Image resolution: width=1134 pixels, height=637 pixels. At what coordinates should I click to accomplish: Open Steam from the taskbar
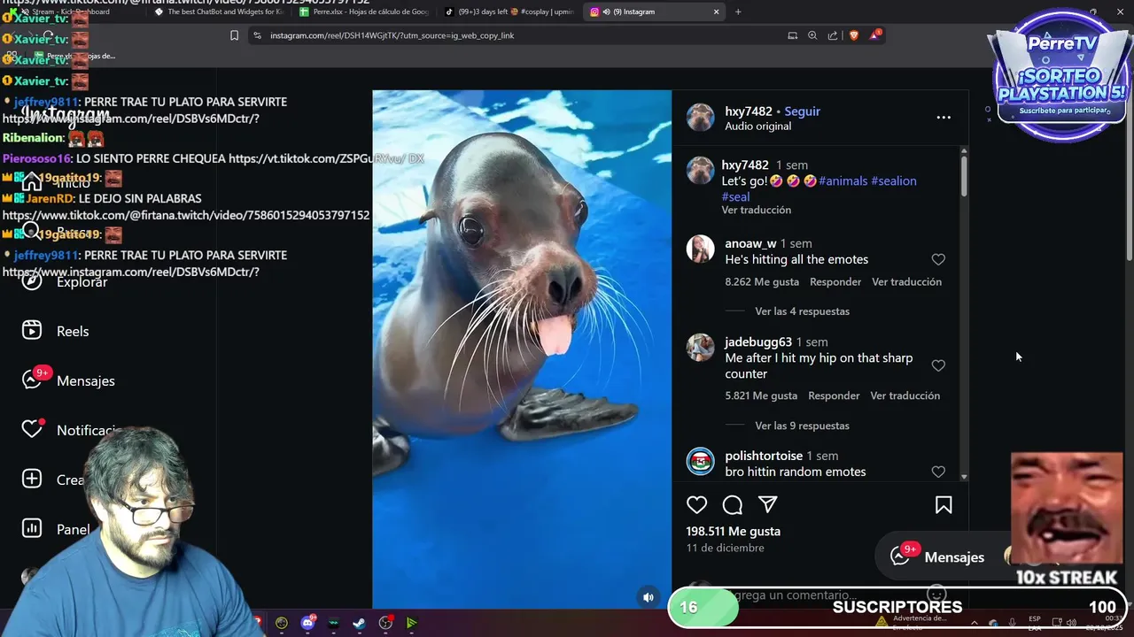tap(359, 623)
